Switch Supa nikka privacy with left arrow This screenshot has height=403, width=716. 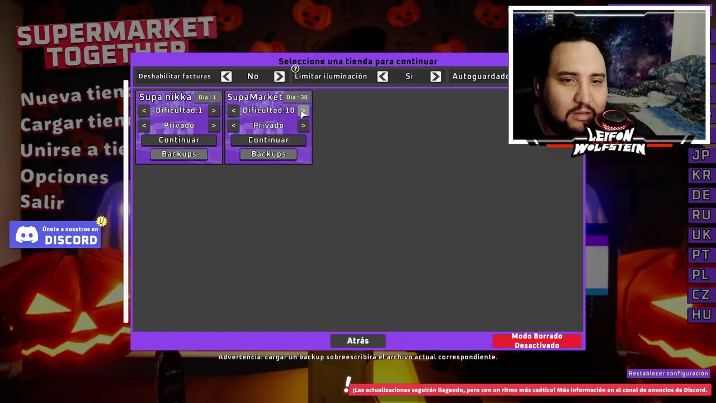pos(144,125)
